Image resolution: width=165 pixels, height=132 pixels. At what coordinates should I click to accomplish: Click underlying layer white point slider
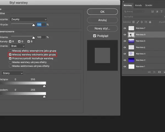point(44,97)
